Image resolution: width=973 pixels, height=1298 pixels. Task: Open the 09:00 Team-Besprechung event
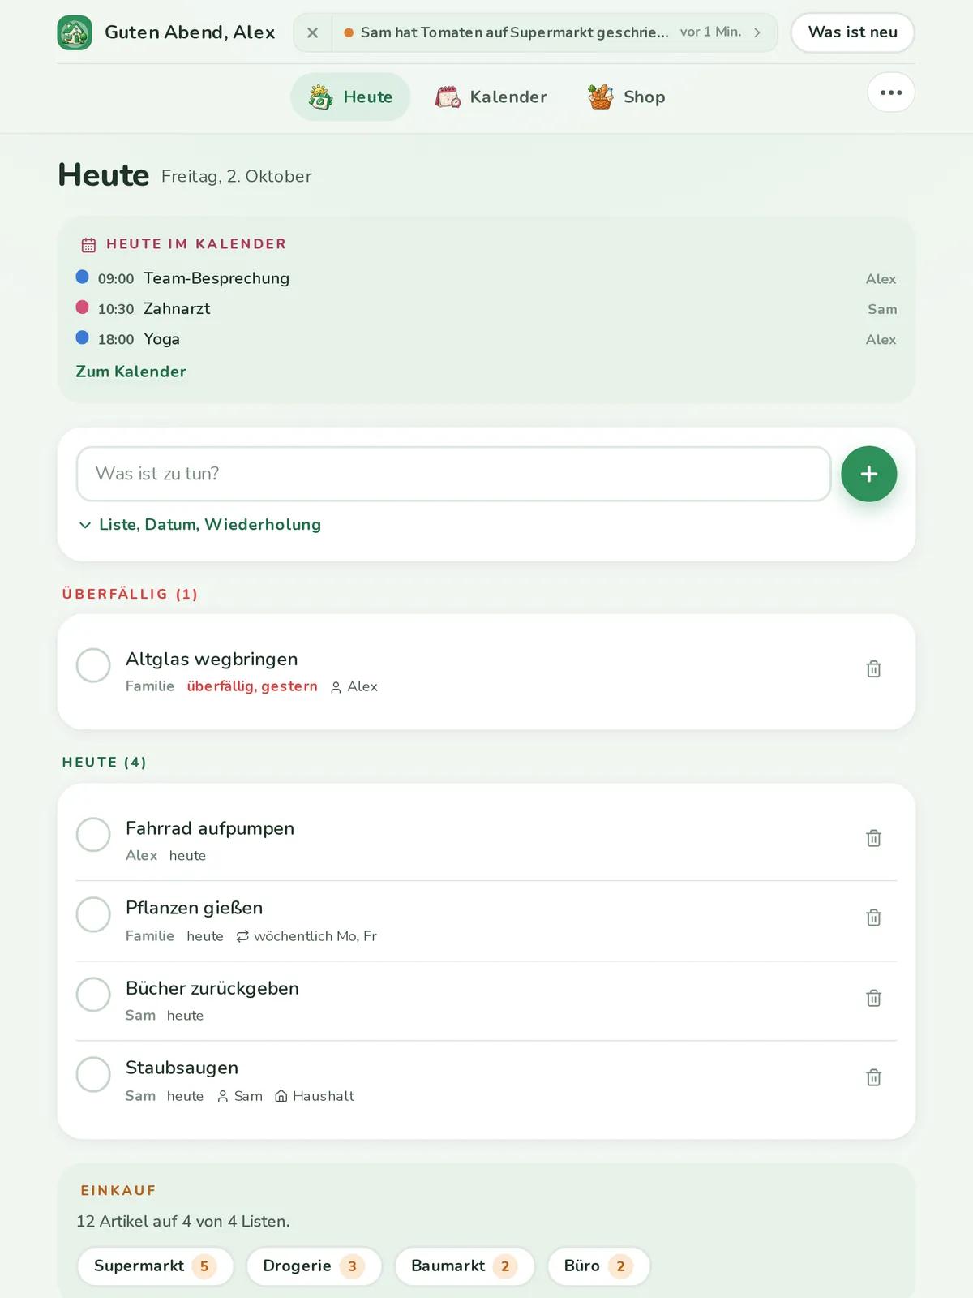pyautogui.click(x=486, y=278)
